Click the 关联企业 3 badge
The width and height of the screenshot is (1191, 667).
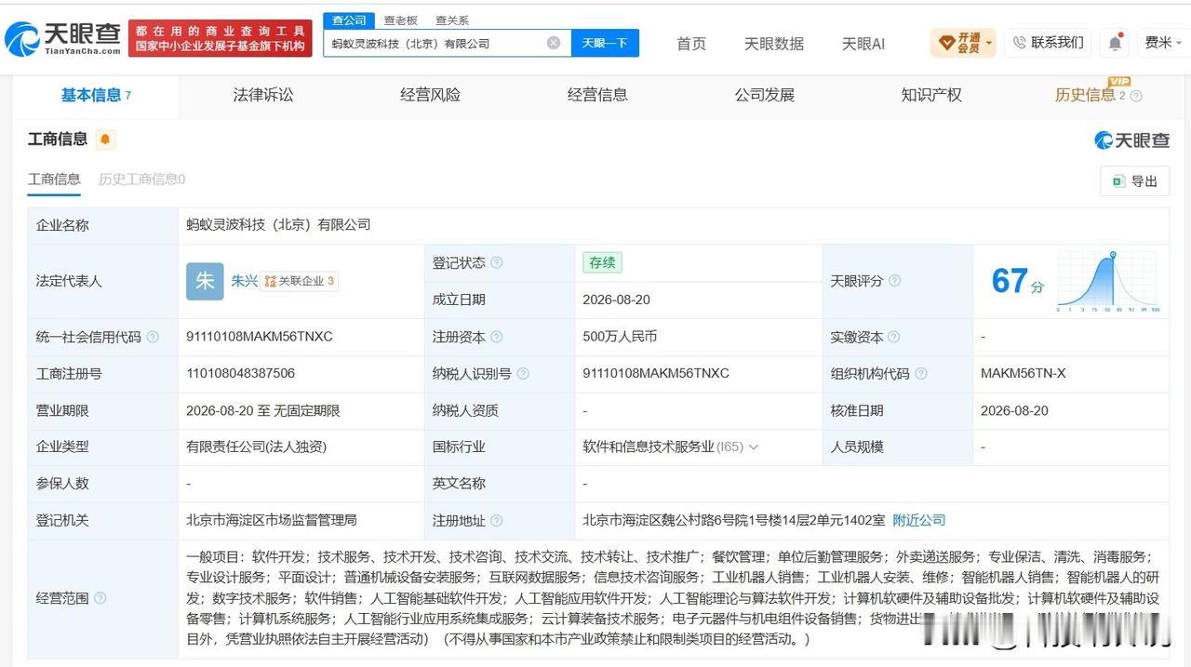tap(300, 281)
